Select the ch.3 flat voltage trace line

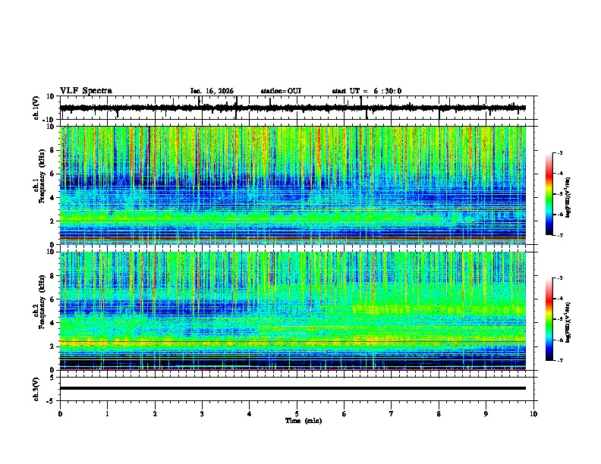pyautogui.click(x=293, y=388)
